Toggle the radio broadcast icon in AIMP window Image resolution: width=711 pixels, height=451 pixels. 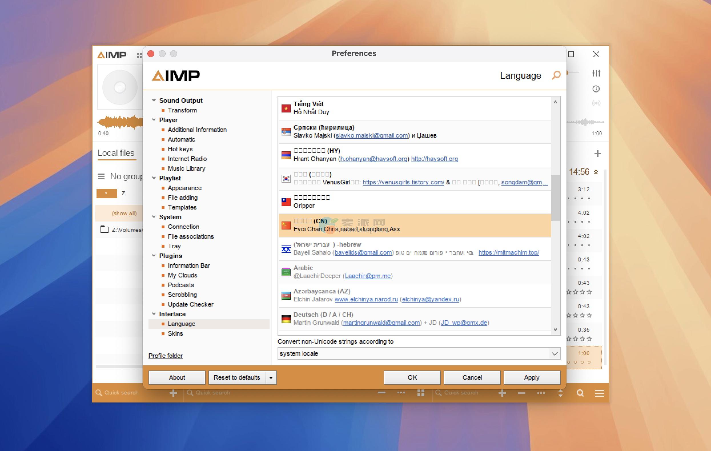point(596,103)
